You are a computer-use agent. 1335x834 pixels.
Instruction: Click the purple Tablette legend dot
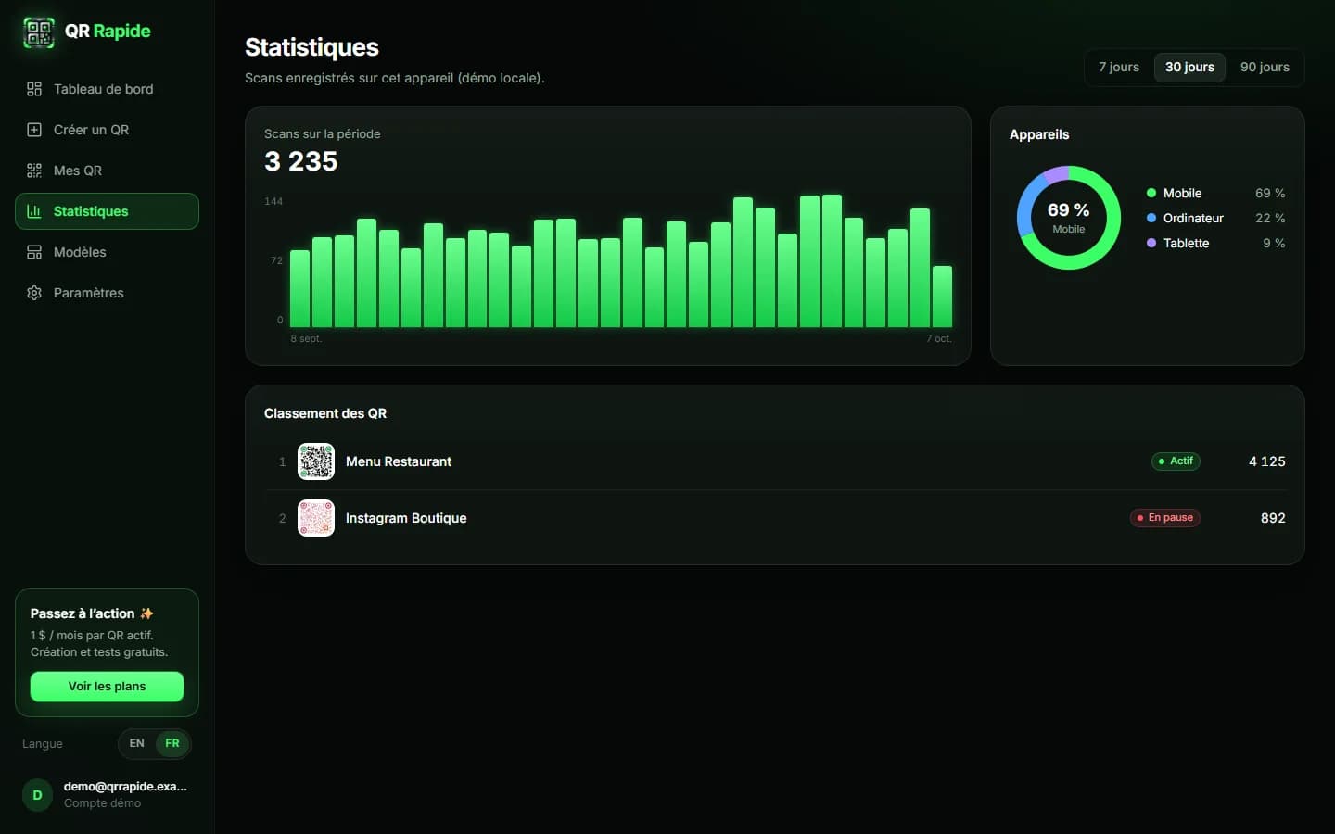pyautogui.click(x=1151, y=243)
